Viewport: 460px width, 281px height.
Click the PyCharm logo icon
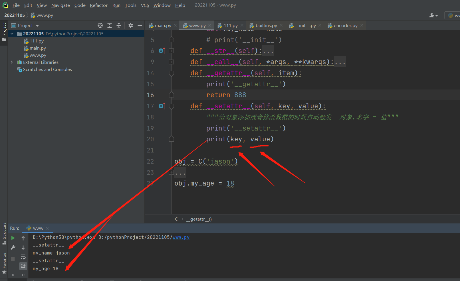(5, 5)
